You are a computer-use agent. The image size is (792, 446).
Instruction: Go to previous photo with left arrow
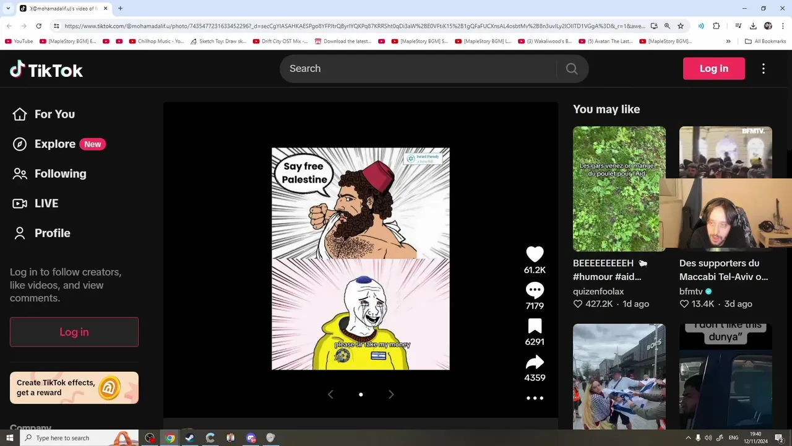pyautogui.click(x=330, y=395)
